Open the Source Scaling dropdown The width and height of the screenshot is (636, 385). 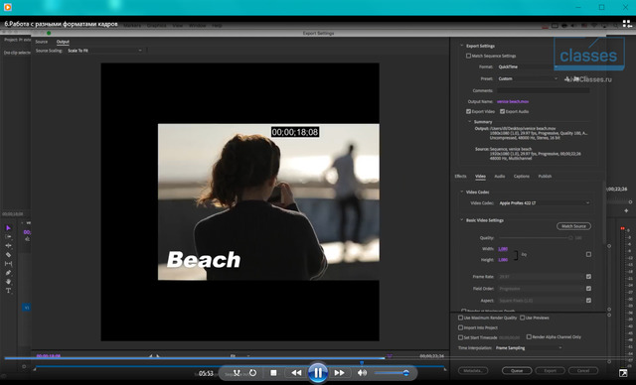104,51
